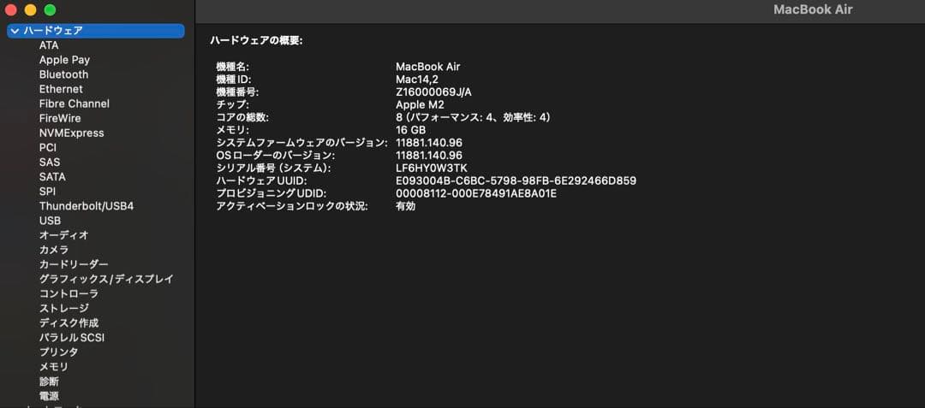Click the 機種ID value Mac14,2
Viewport: 925px width, 408px height.
coord(417,80)
